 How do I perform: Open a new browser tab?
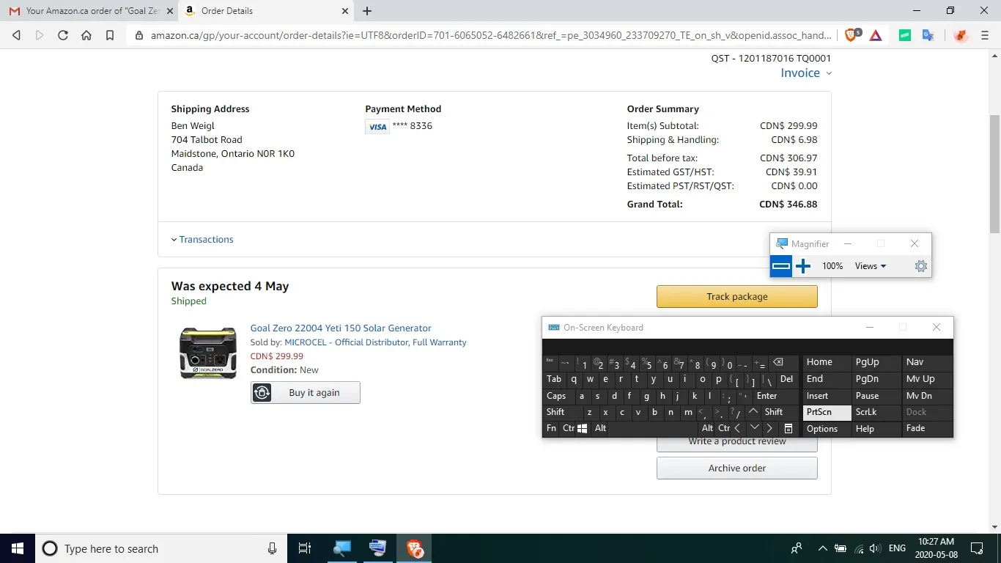point(367,11)
